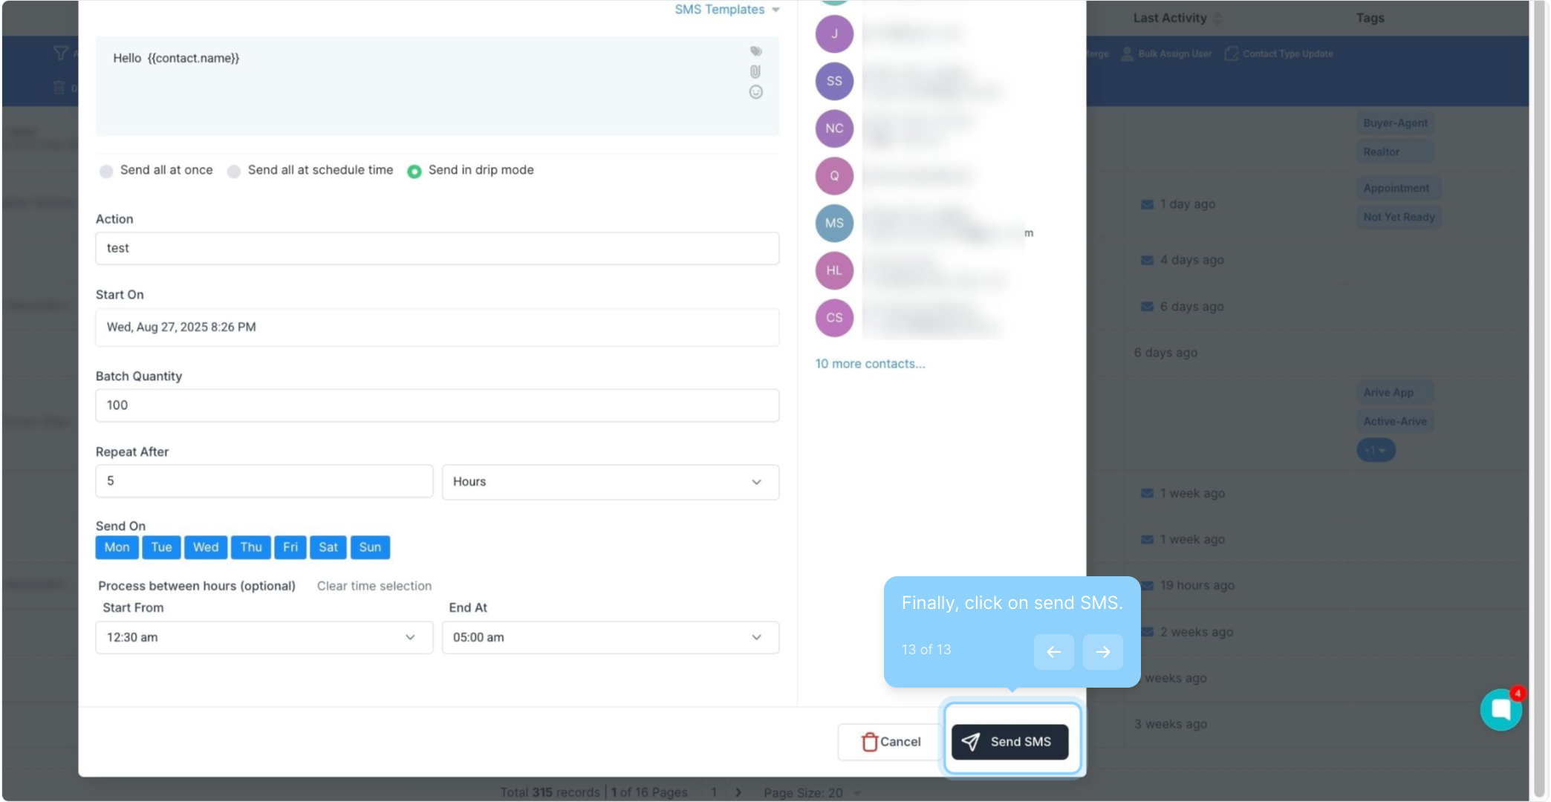Select Send all at once option
Viewport: 1551px width, 802px height.
click(106, 172)
